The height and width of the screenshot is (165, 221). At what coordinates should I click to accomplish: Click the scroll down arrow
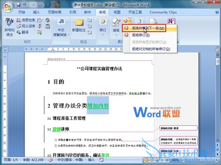218,140
